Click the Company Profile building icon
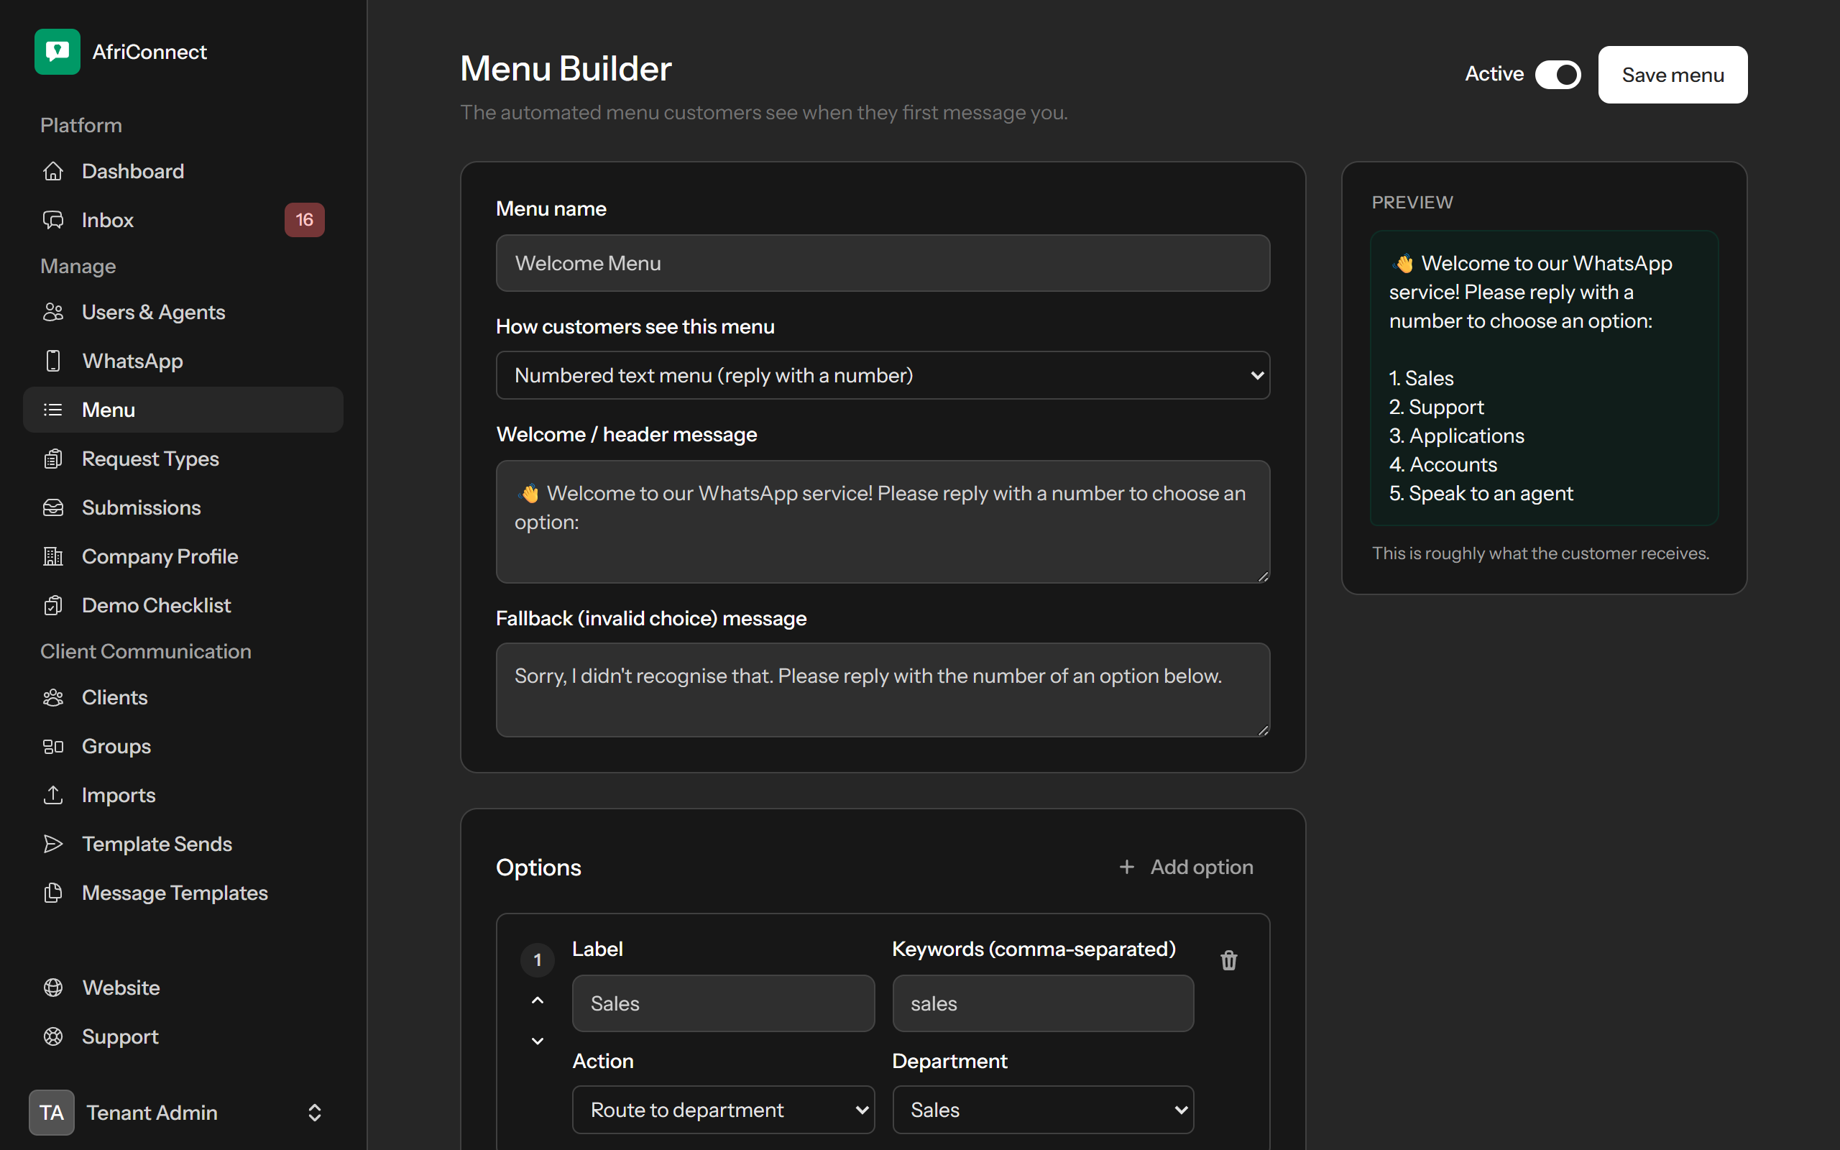 53,556
